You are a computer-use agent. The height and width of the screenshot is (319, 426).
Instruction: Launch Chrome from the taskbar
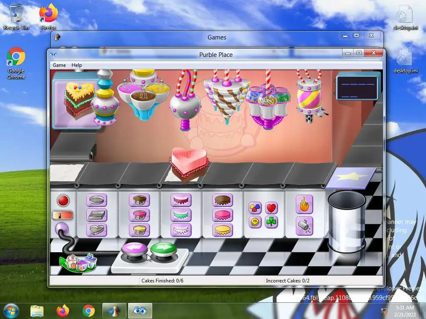pyautogui.click(x=89, y=311)
